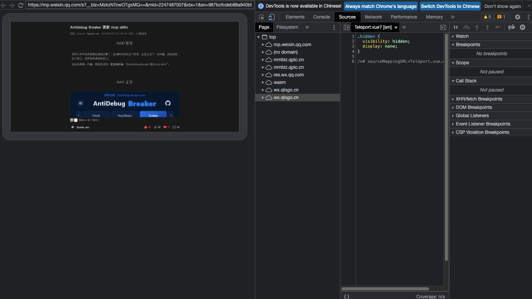This screenshot has height=299, width=532.
Task: Click Always match Chrome's language button
Action: pyautogui.click(x=381, y=6)
